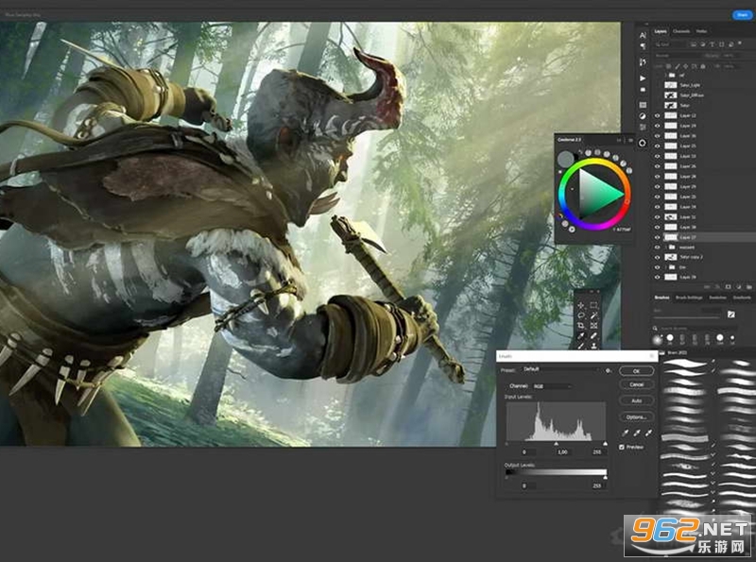Uncheck the Preview checkbox in Levels
Screen dimensions: 756x562
[x=622, y=448]
